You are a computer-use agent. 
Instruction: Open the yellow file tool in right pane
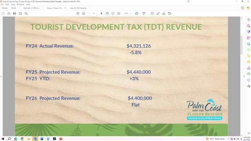(x=249, y=56)
